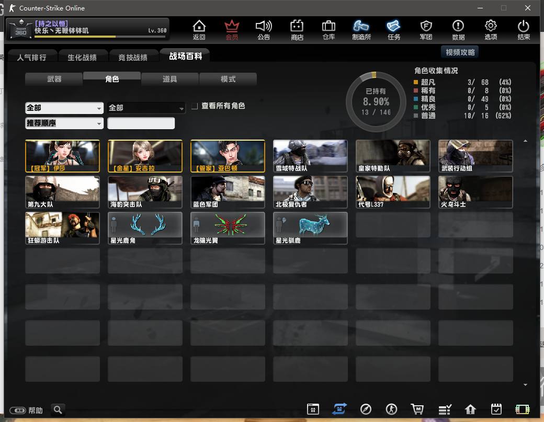The height and width of the screenshot is (422, 544).
Task: Click the blue gift exchange arrows icon
Action: [339, 409]
